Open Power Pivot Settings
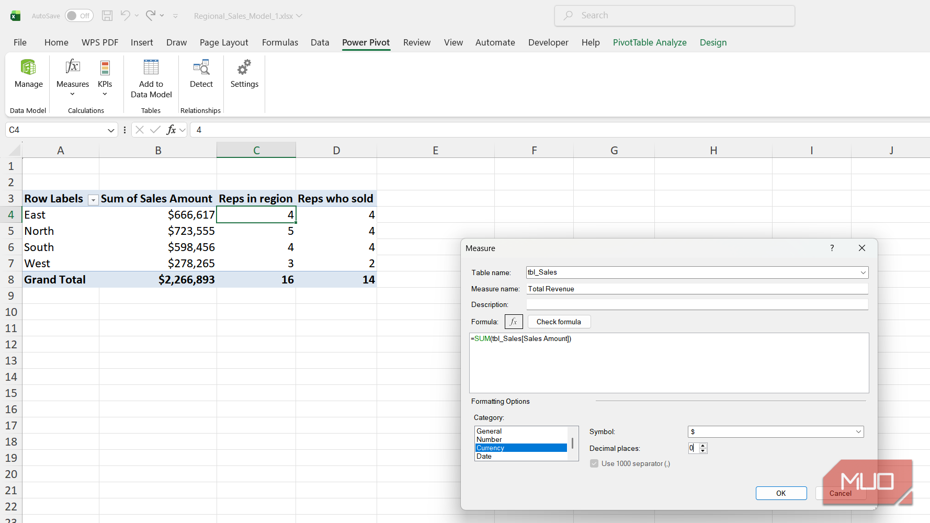This screenshot has height=523, width=930. (244, 74)
